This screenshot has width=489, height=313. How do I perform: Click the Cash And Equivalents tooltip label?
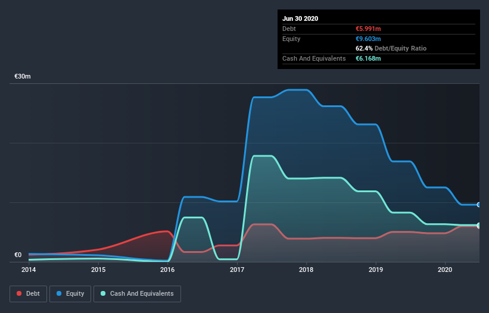(x=314, y=58)
